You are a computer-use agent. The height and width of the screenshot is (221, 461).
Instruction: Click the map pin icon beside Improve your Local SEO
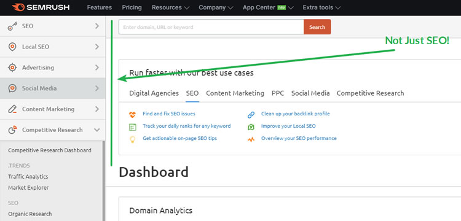click(251, 127)
